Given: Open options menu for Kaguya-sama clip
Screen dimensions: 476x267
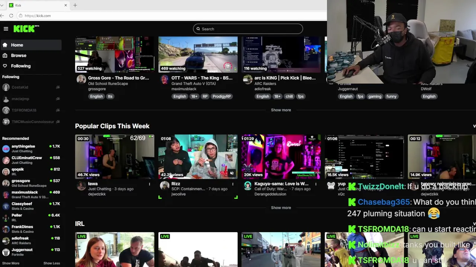Looking at the screenshot, I should pyautogui.click(x=316, y=184).
